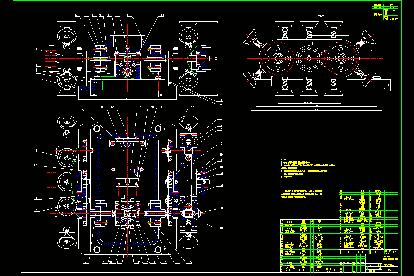The height and width of the screenshot is (276, 414).
Task: Click part callout number 35
Action: pyautogui.click(x=103, y=262)
